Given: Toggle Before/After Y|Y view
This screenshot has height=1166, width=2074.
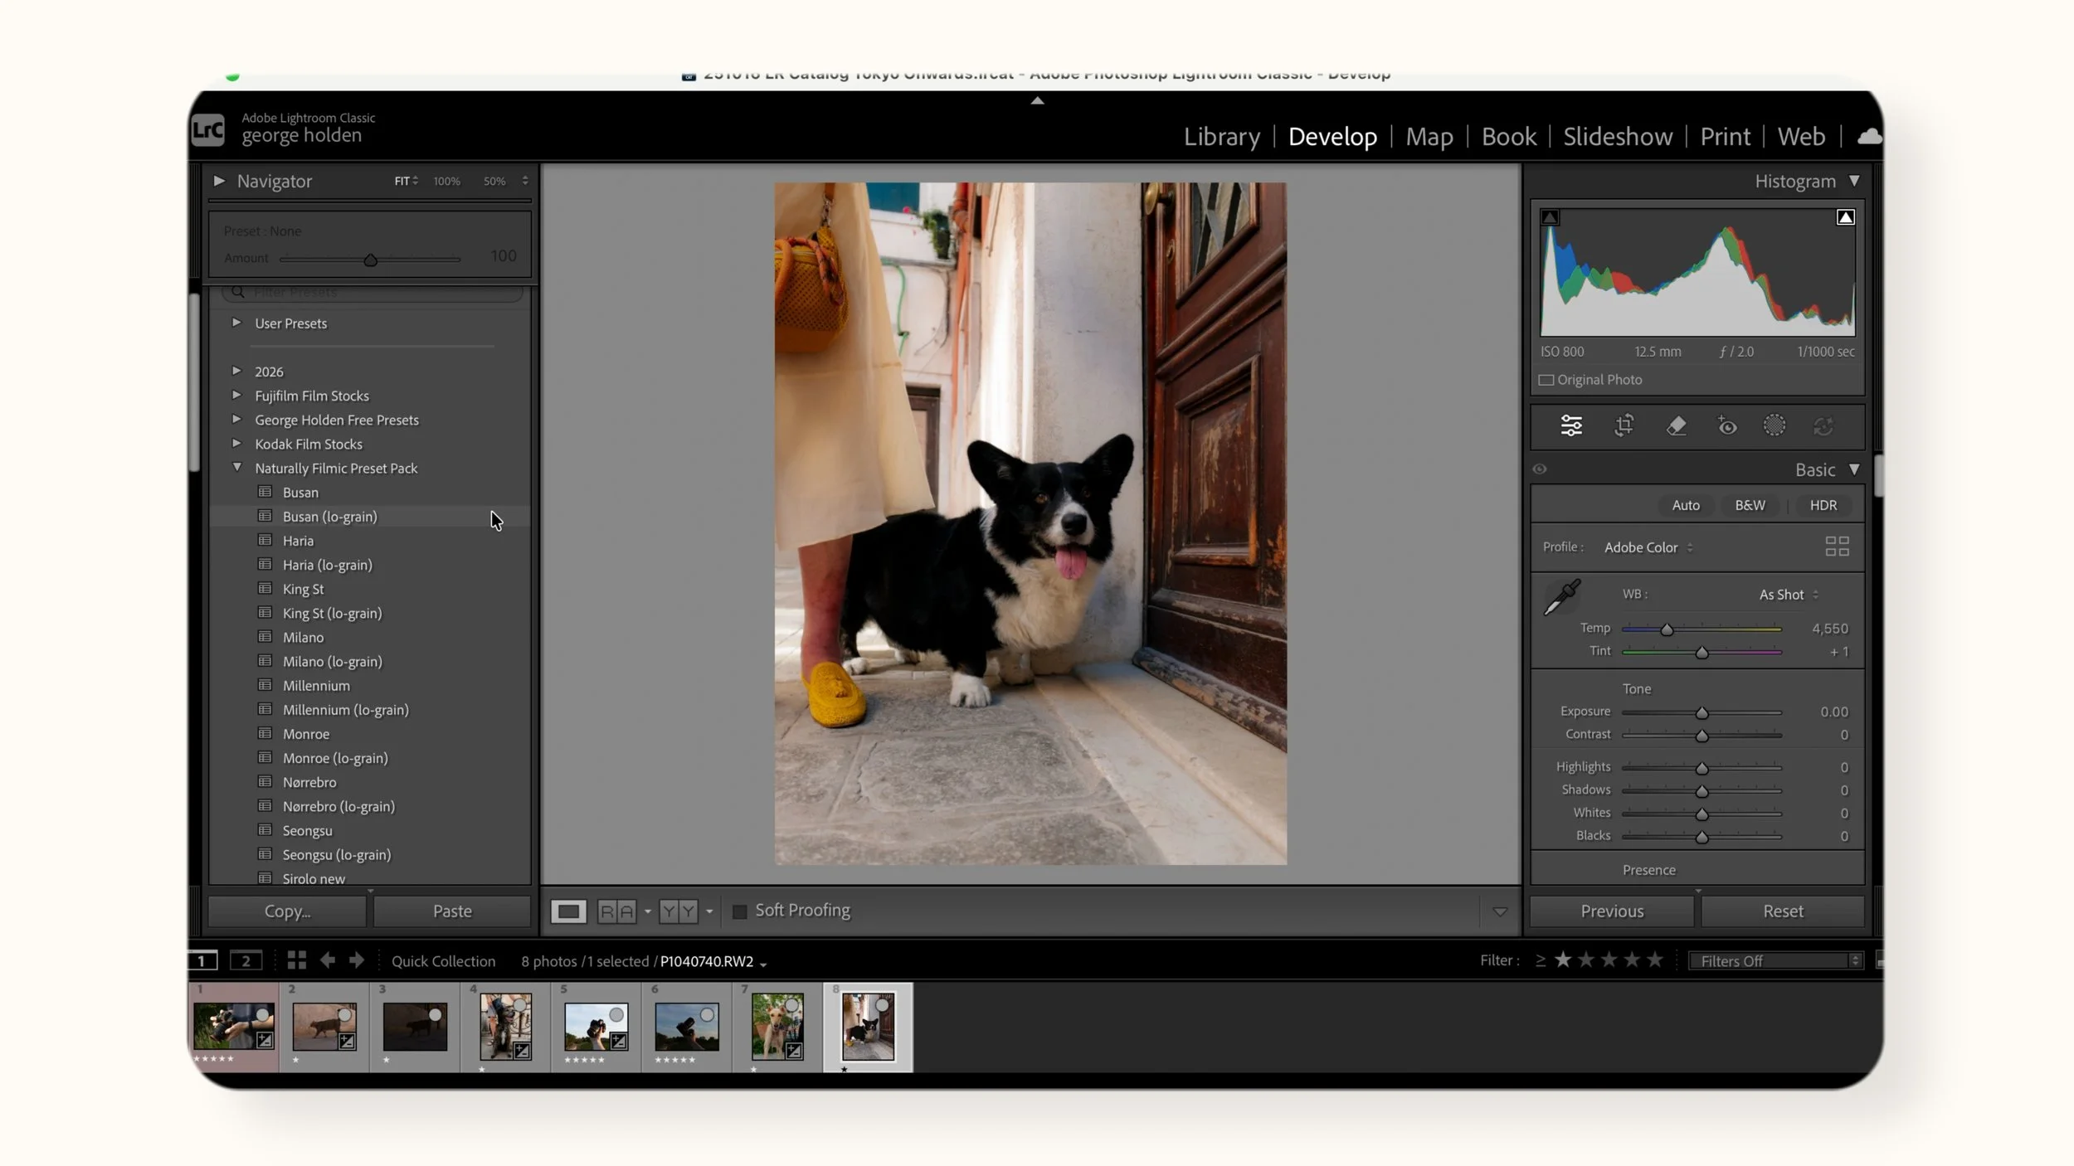Looking at the screenshot, I should (678, 911).
